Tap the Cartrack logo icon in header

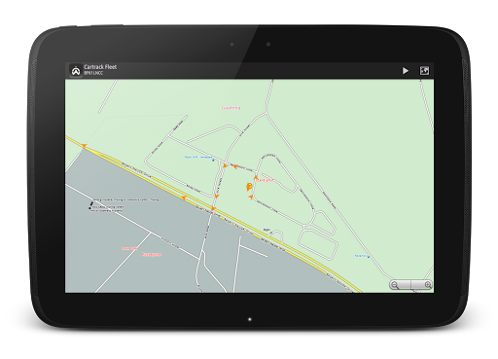point(76,70)
